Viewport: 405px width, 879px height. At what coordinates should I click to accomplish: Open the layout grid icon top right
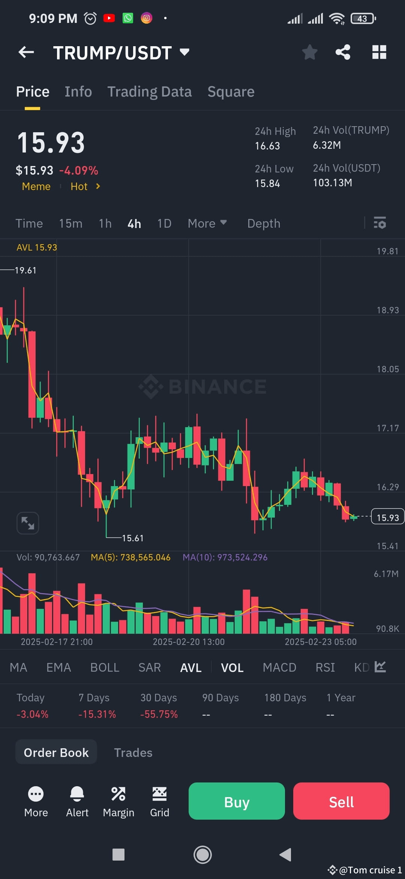pyautogui.click(x=379, y=52)
